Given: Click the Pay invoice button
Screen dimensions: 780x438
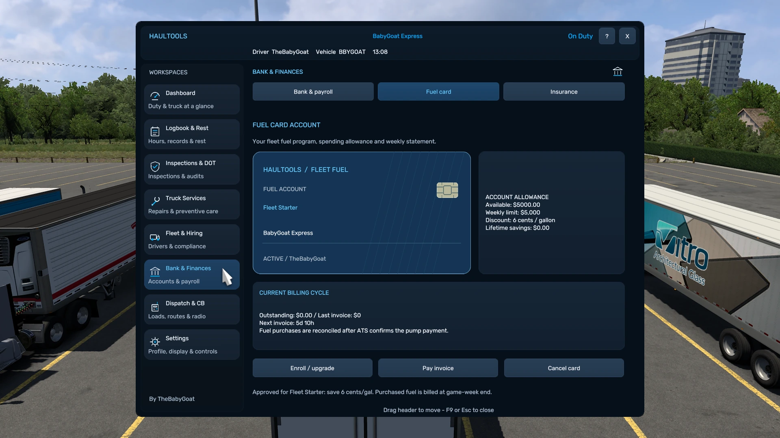Looking at the screenshot, I should (438, 368).
